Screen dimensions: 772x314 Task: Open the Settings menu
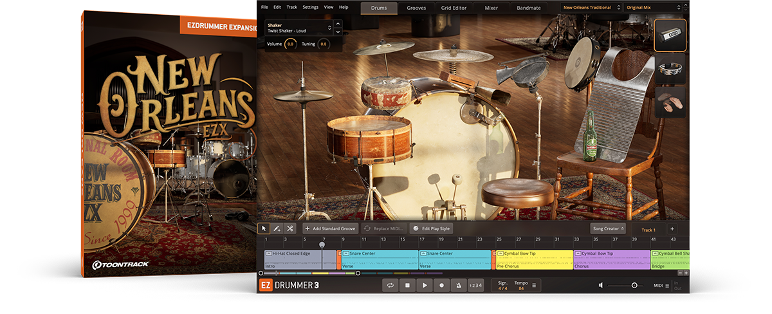coord(310,7)
